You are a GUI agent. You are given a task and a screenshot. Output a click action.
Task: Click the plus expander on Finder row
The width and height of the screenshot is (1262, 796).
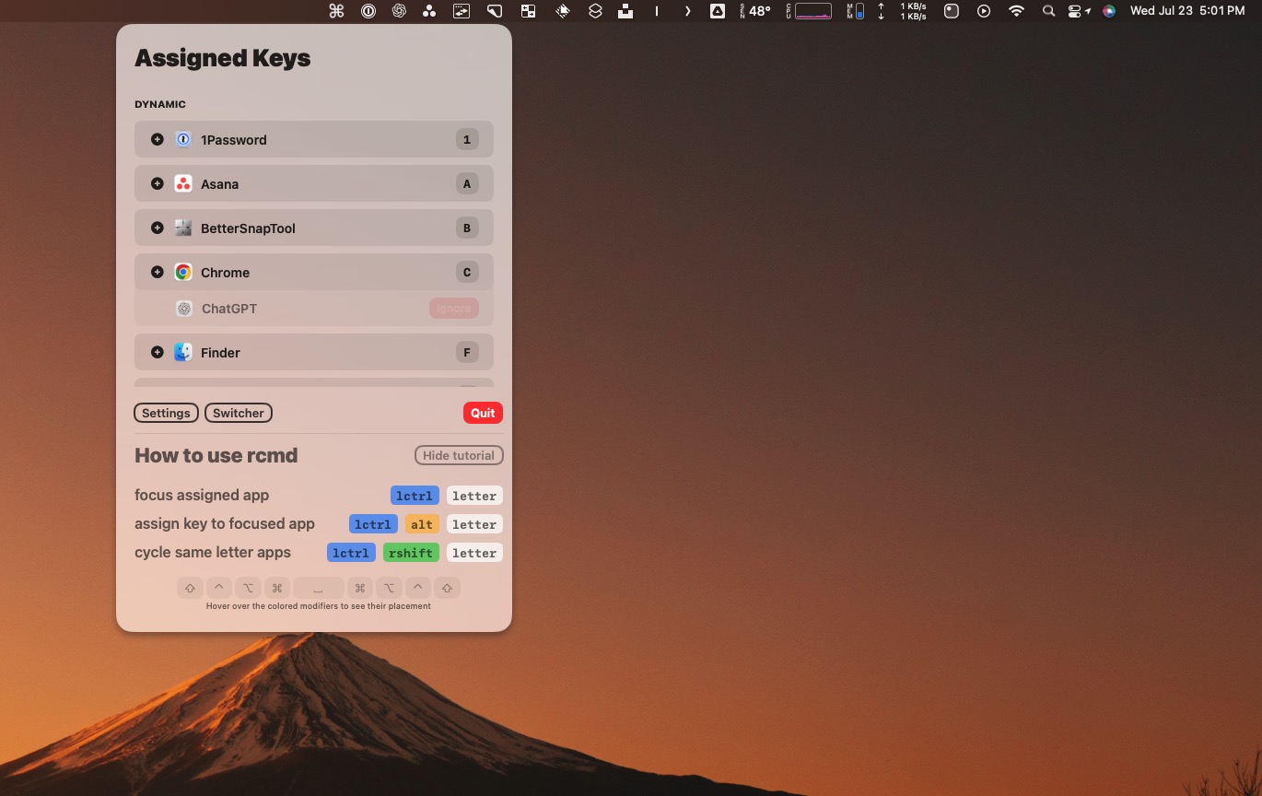pyautogui.click(x=158, y=352)
